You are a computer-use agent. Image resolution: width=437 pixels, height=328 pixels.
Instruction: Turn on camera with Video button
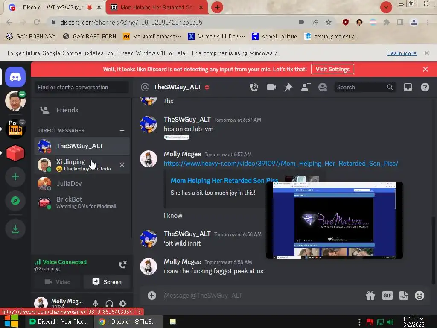tap(58, 282)
